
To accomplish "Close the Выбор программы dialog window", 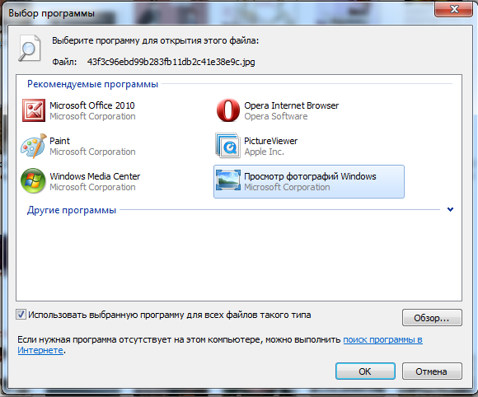I will pyautogui.click(x=454, y=9).
